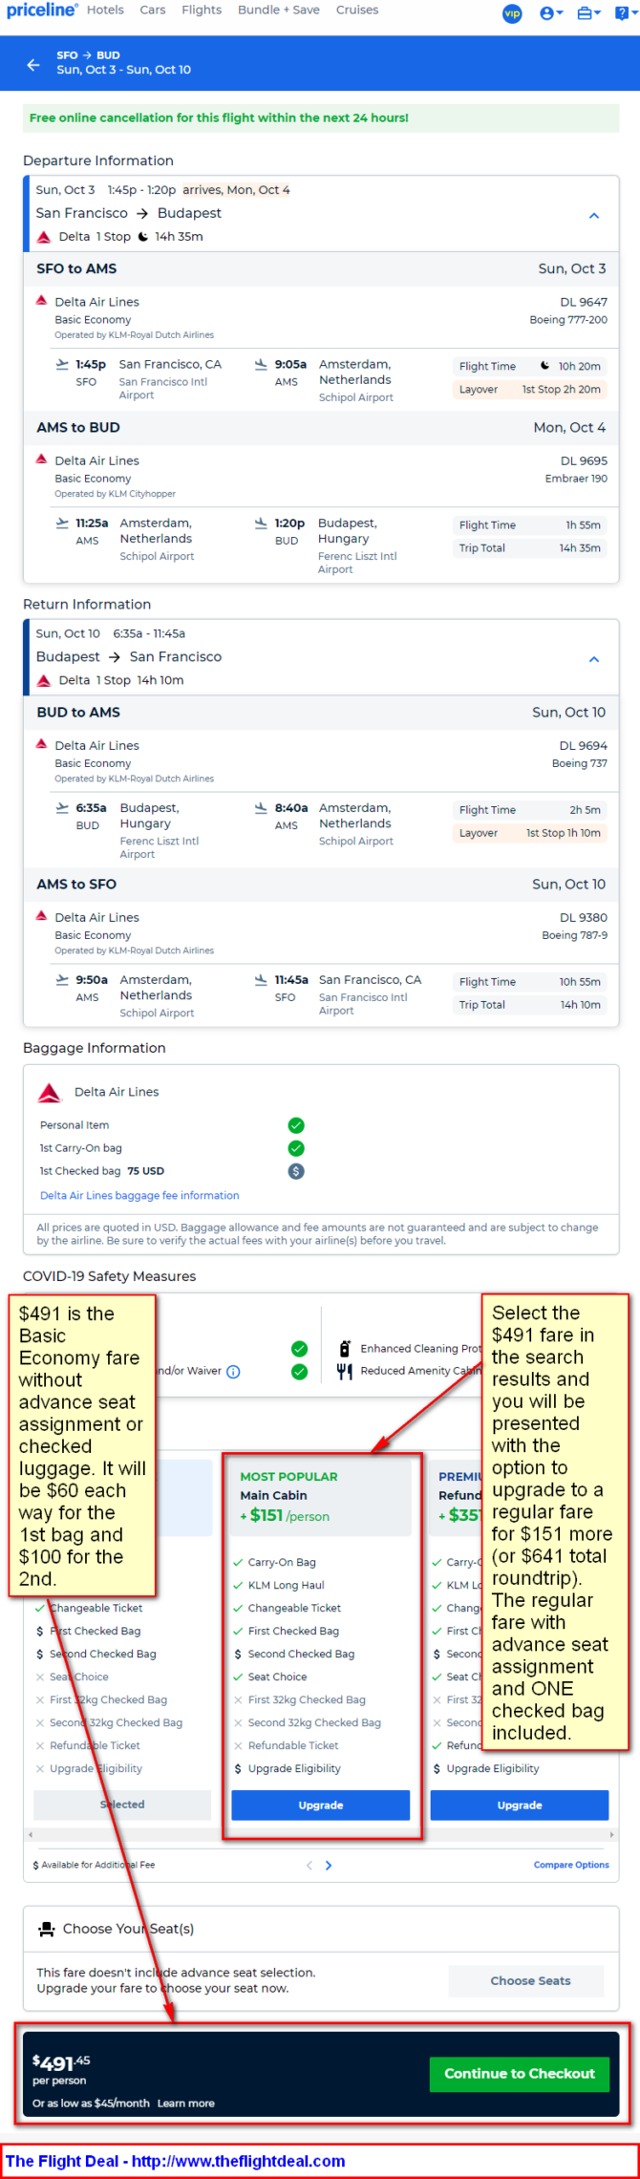
Task: Click the back arrow in blue header
Action: [x=33, y=65]
